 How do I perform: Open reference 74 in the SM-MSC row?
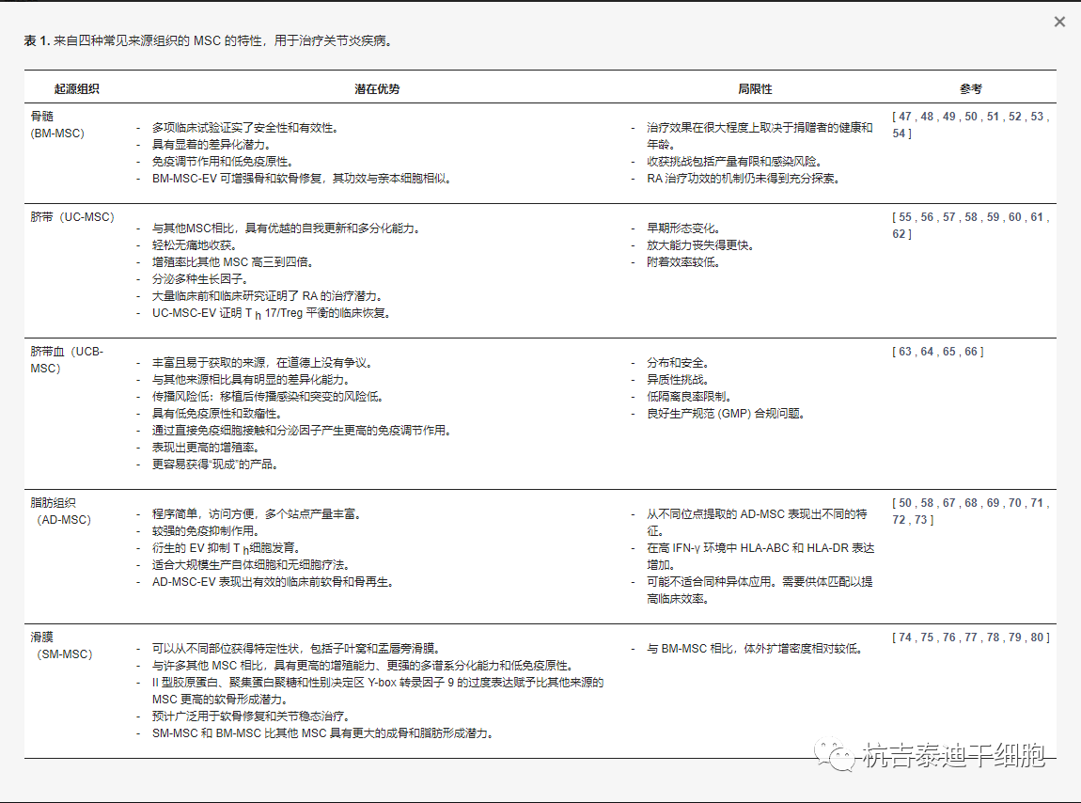click(x=904, y=638)
